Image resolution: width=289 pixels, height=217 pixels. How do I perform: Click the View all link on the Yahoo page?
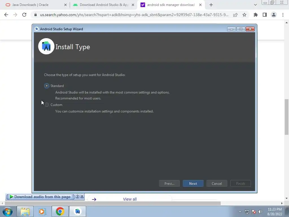point(130,199)
